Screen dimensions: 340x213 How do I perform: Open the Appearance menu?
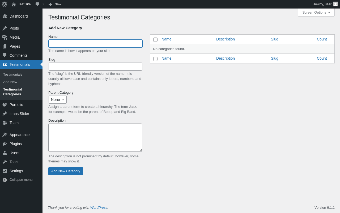19,135
